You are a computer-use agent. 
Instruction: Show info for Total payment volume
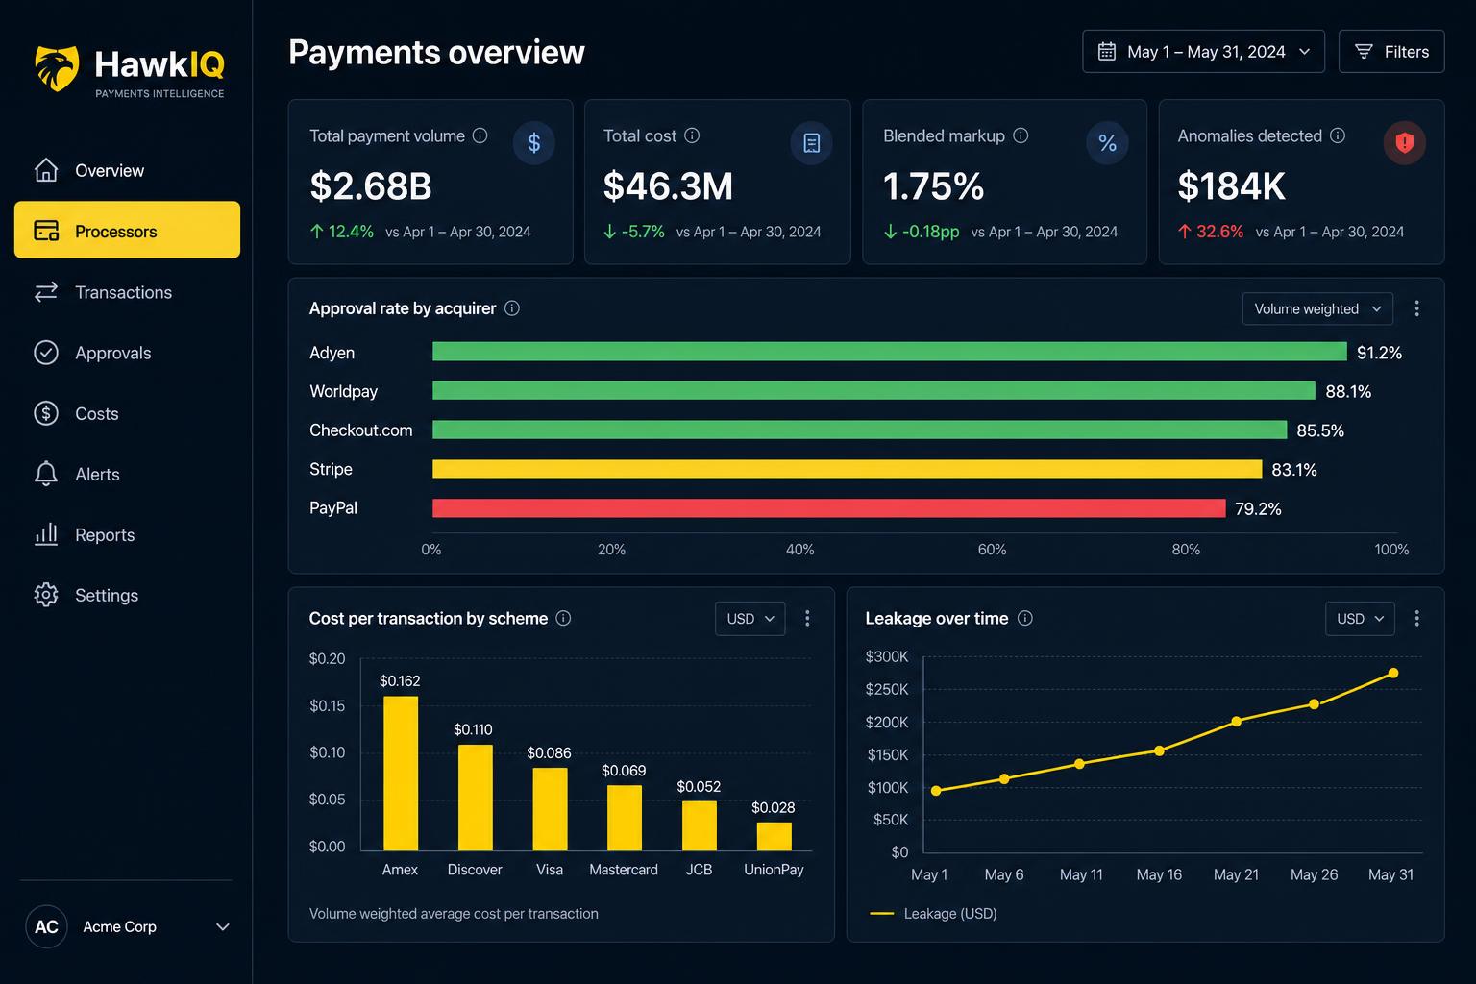(480, 135)
